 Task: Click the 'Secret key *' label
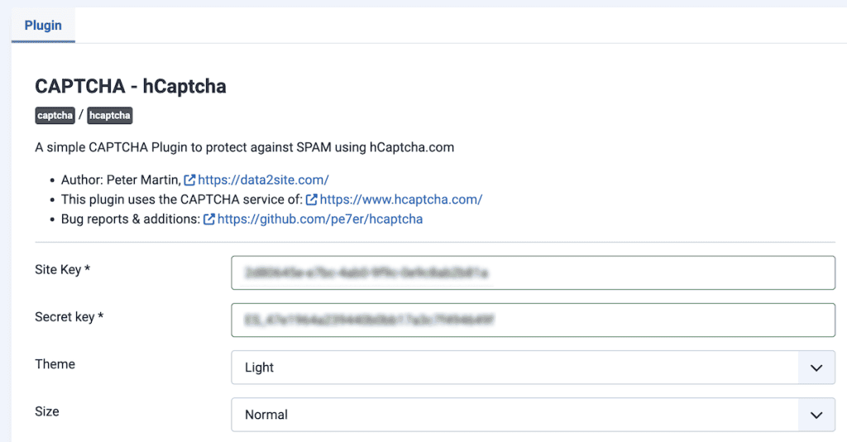point(69,316)
